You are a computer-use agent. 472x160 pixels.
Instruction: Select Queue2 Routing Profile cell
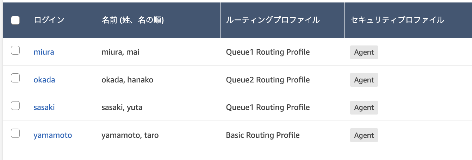(268, 80)
